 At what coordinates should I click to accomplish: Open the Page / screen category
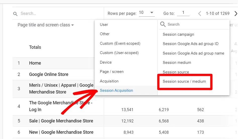click(112, 72)
